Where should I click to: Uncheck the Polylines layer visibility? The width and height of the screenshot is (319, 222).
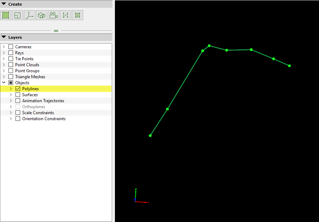(x=18, y=88)
